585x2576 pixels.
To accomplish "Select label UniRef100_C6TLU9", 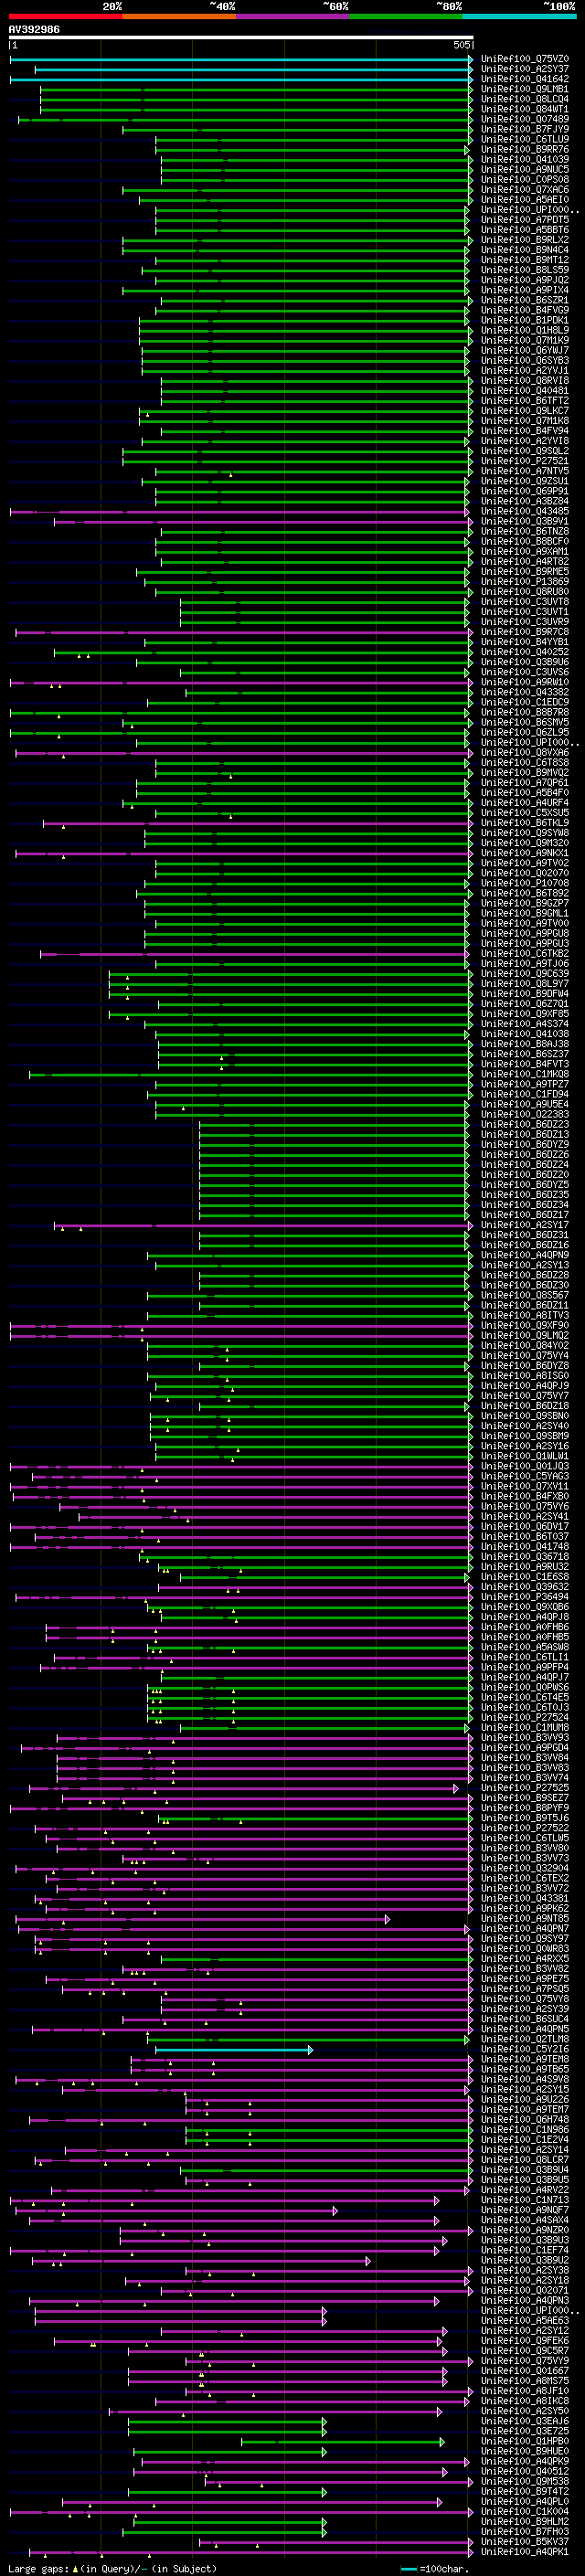I will click(525, 139).
